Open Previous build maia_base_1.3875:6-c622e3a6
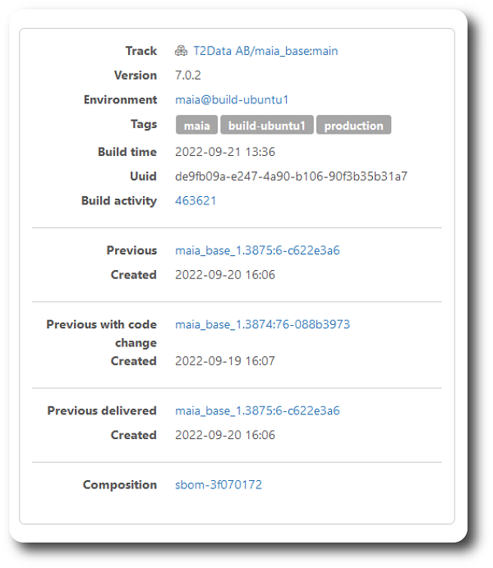This screenshot has height=568, width=493. [257, 250]
